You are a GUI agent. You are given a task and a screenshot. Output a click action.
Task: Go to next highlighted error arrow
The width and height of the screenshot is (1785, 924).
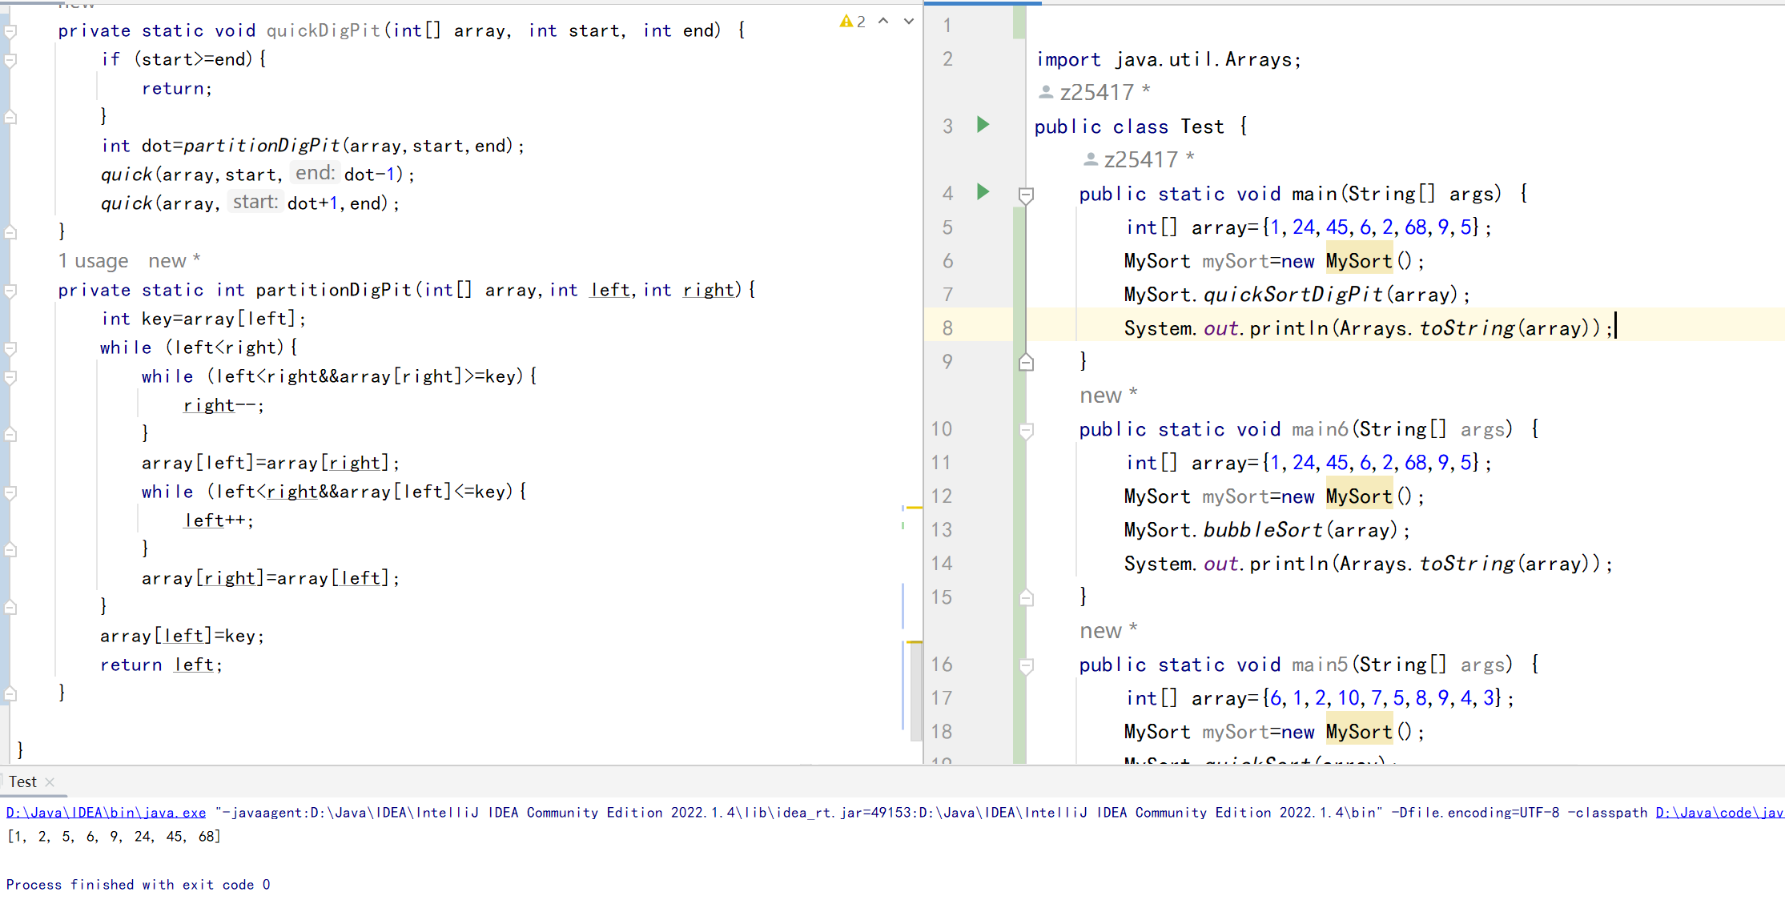click(909, 22)
